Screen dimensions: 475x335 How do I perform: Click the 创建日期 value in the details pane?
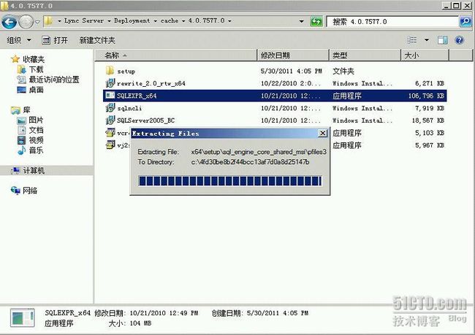pyautogui.click(x=277, y=313)
